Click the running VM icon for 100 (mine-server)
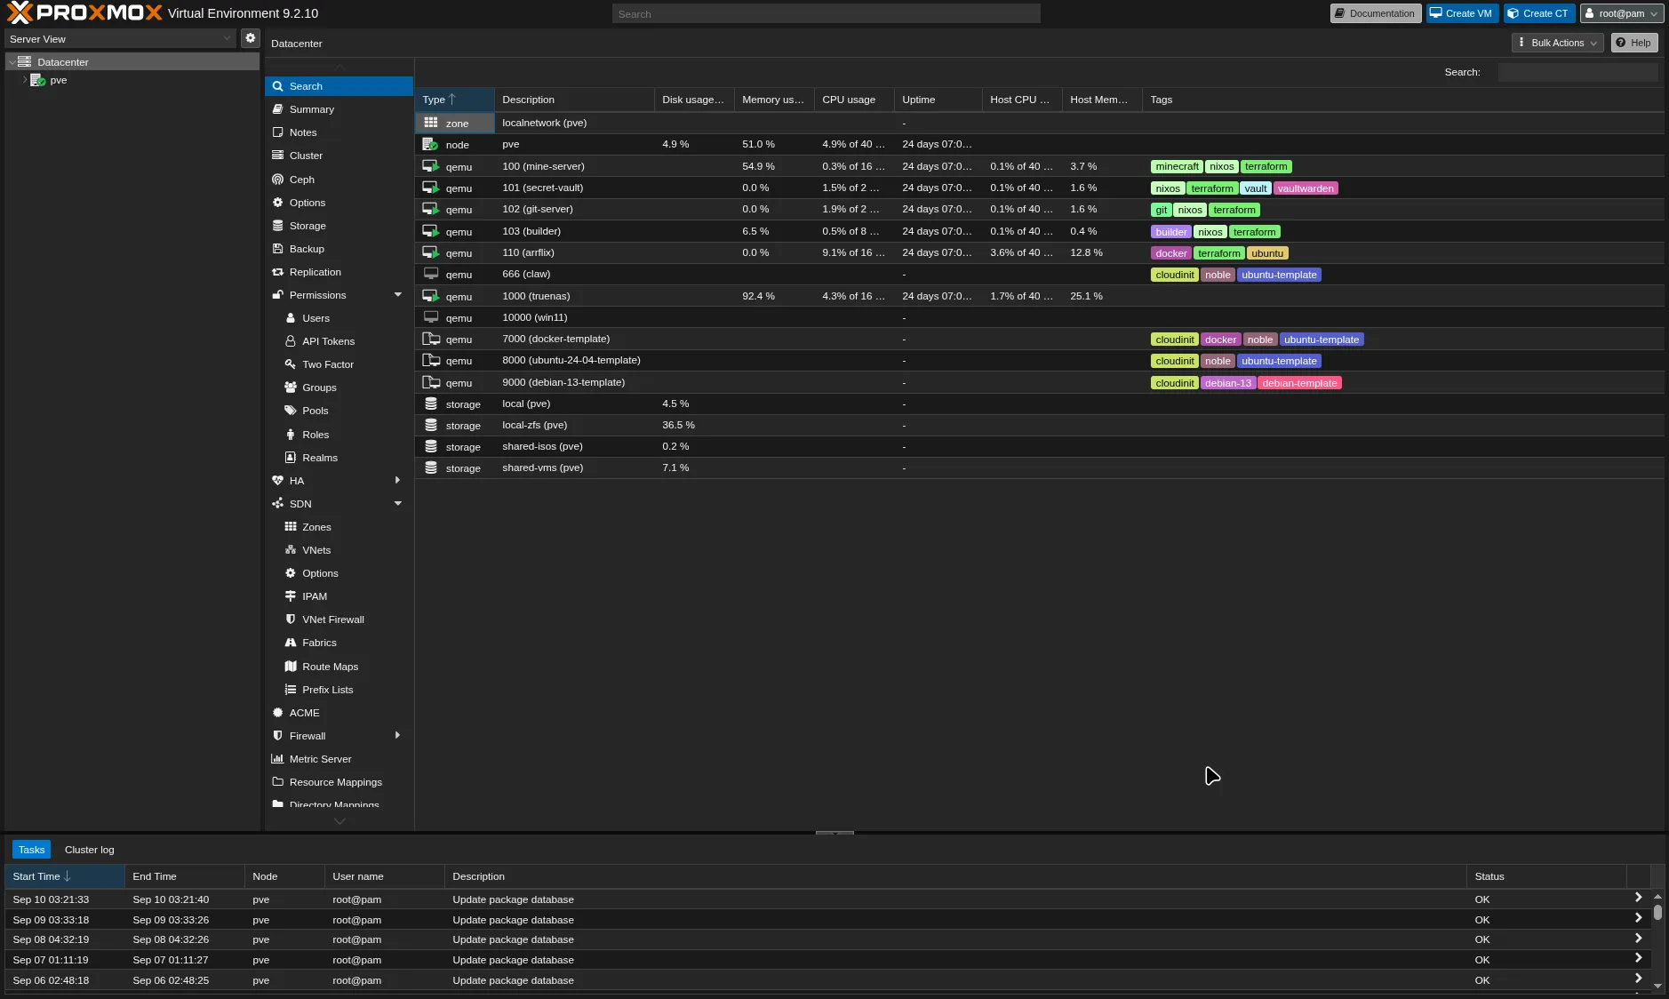Screen dimensions: 1669x999 431,166
